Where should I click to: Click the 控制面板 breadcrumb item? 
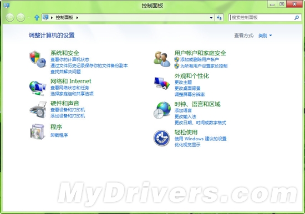click(x=64, y=18)
